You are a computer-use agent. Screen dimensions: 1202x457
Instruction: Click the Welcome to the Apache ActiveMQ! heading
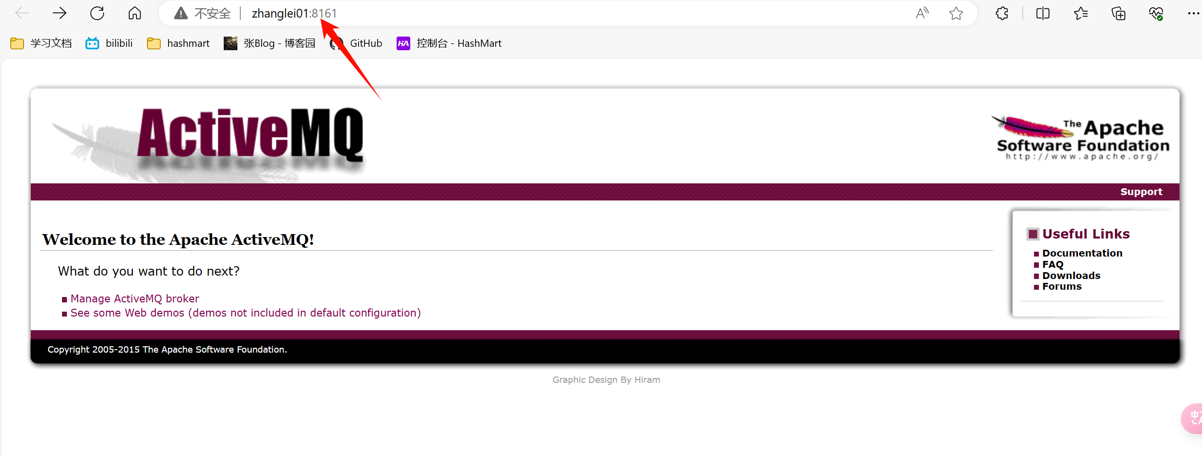tap(178, 239)
